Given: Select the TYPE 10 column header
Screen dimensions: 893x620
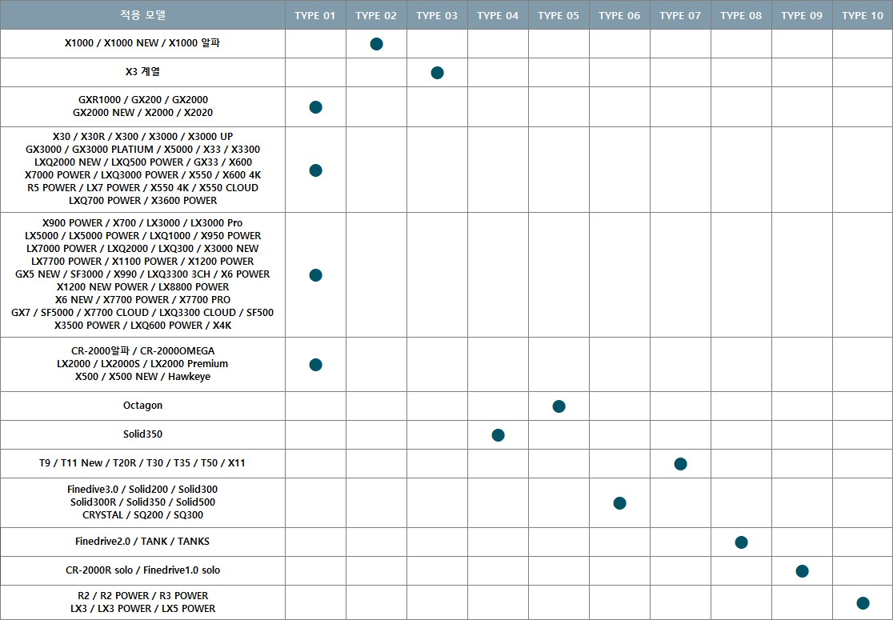Looking at the screenshot, I should [x=863, y=15].
